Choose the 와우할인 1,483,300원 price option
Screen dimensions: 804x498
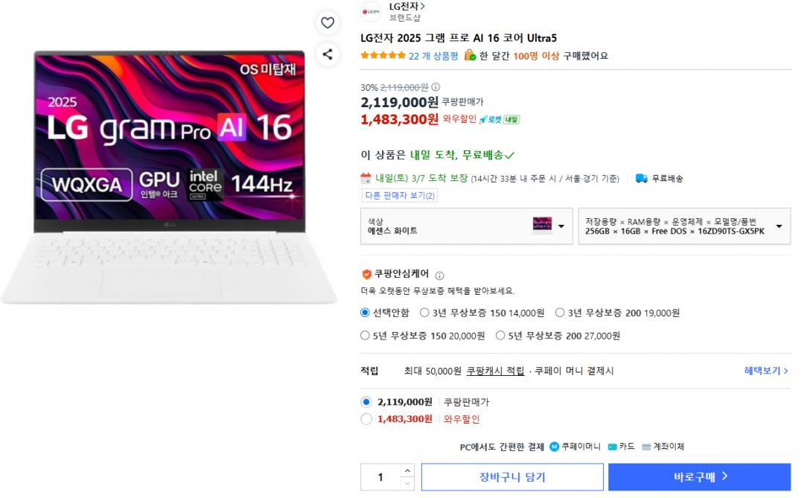[x=366, y=419]
